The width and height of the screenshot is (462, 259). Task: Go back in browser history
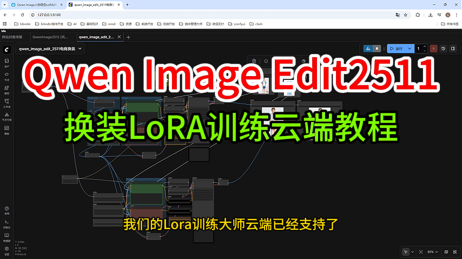(5, 15)
